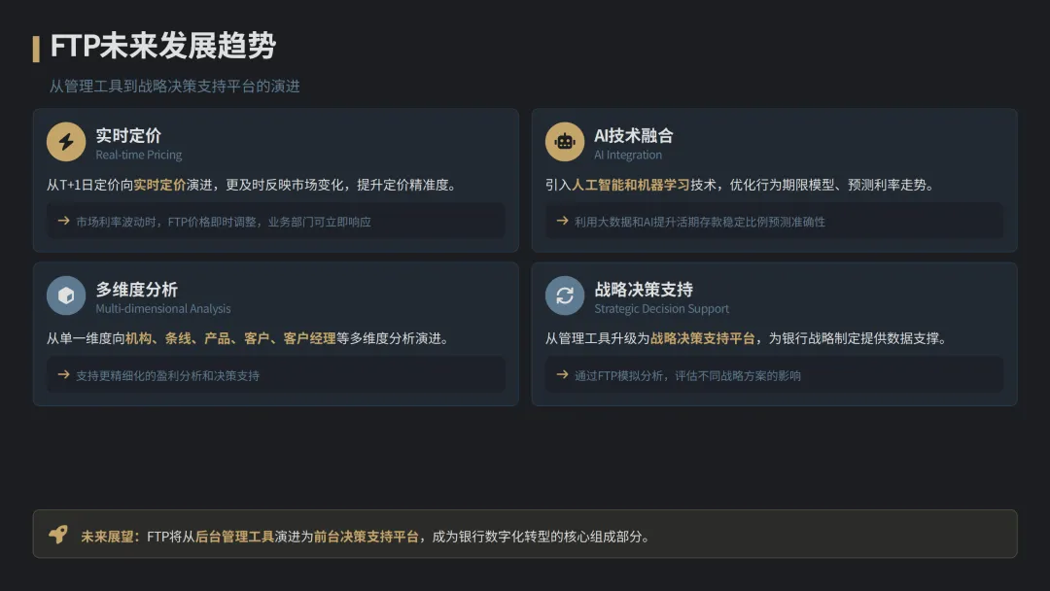The image size is (1050, 591).
Task: Click the subtitle 从管理工具到战略决策支持平台的演进
Action: (x=174, y=87)
